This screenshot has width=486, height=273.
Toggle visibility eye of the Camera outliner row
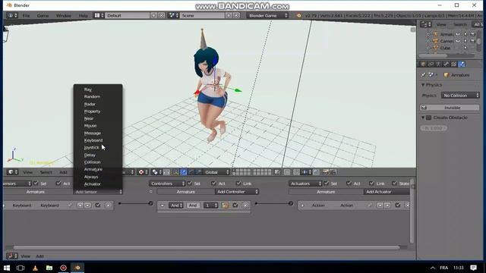pos(458,41)
